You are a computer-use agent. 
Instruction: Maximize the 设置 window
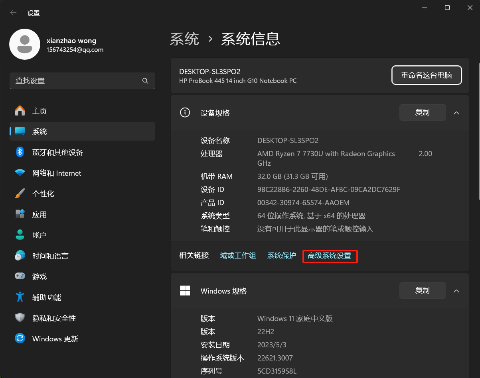point(447,8)
